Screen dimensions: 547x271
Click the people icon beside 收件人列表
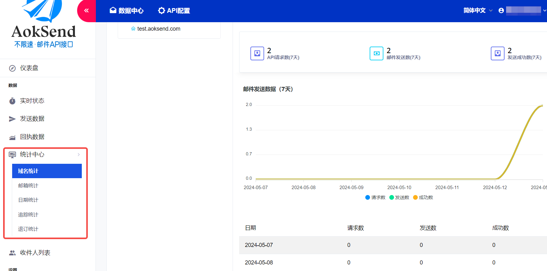click(x=12, y=253)
